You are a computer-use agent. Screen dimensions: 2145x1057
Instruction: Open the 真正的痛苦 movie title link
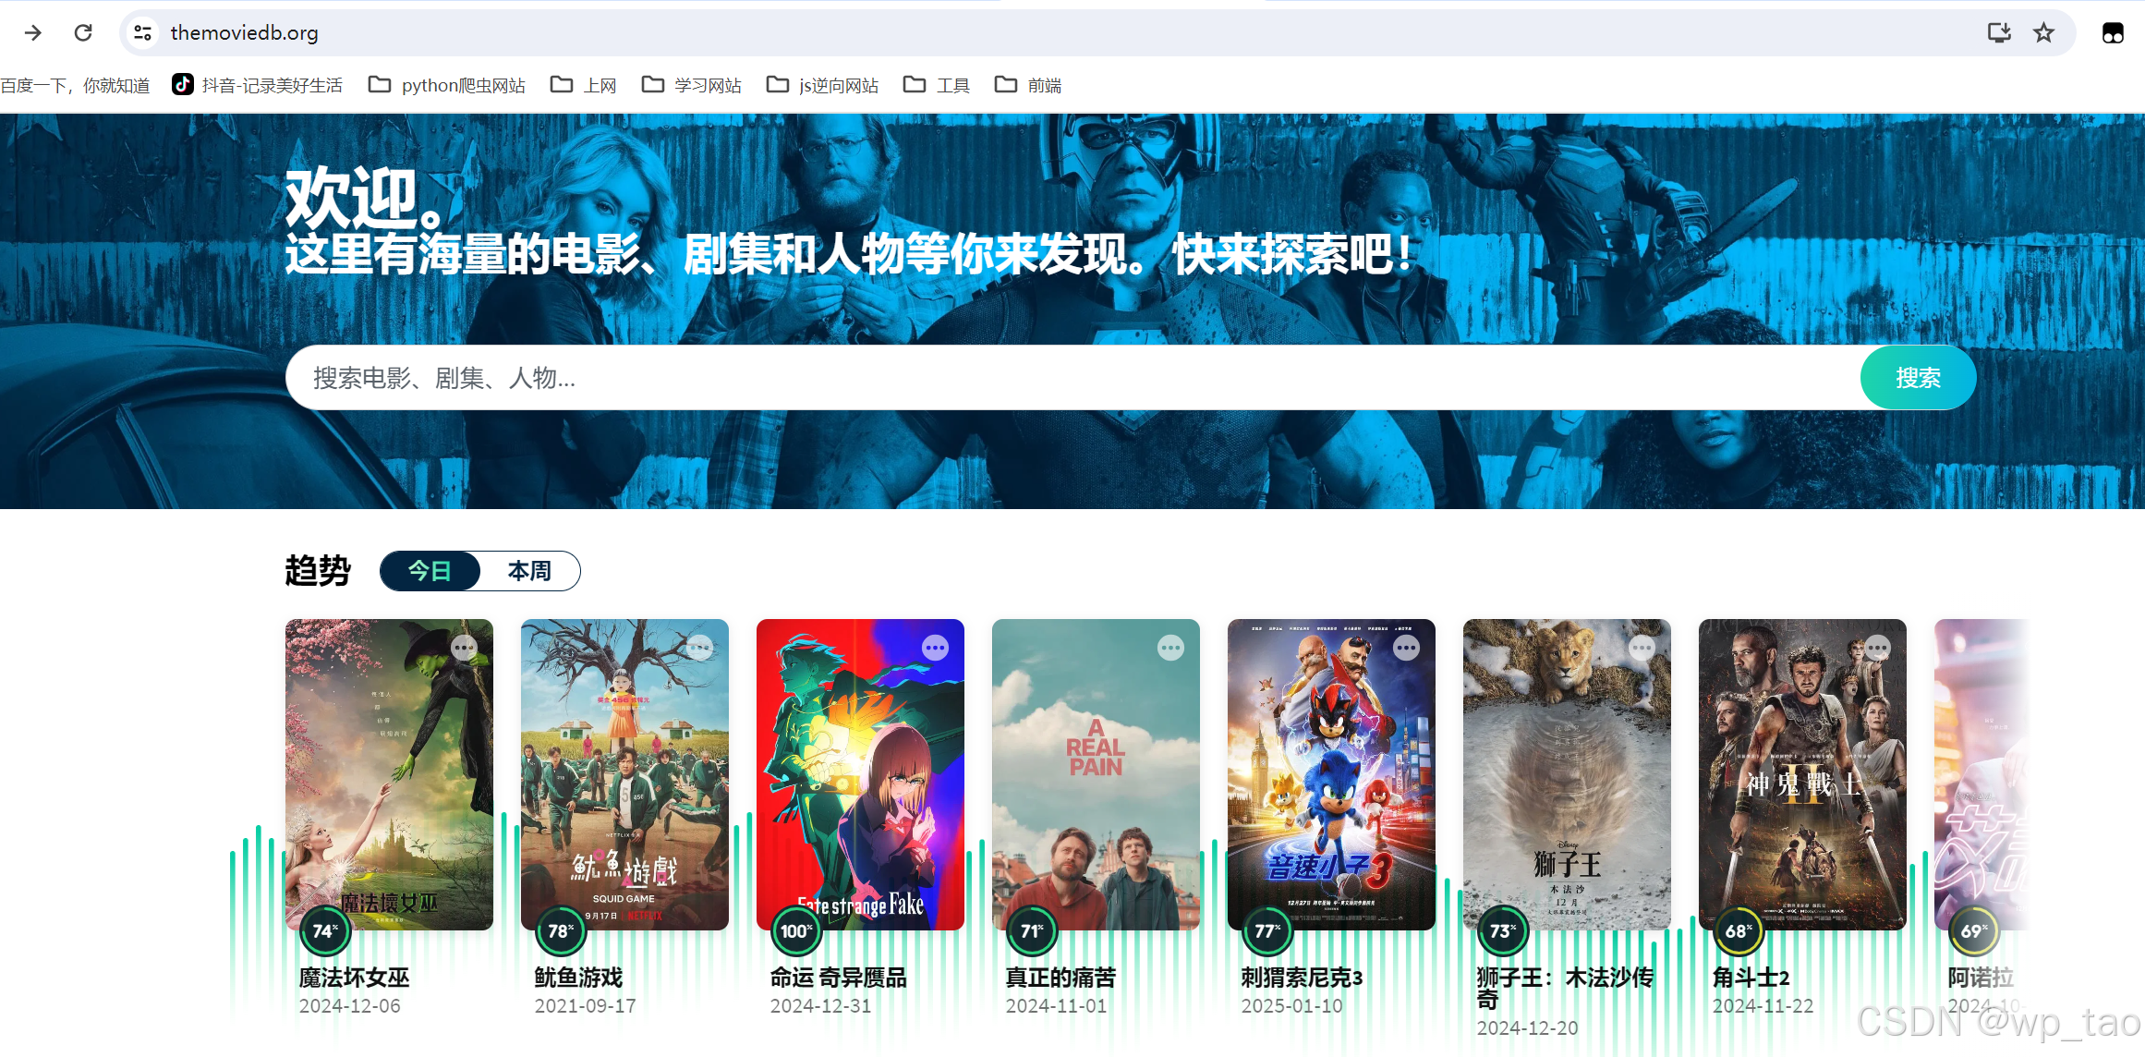pyautogui.click(x=1060, y=978)
